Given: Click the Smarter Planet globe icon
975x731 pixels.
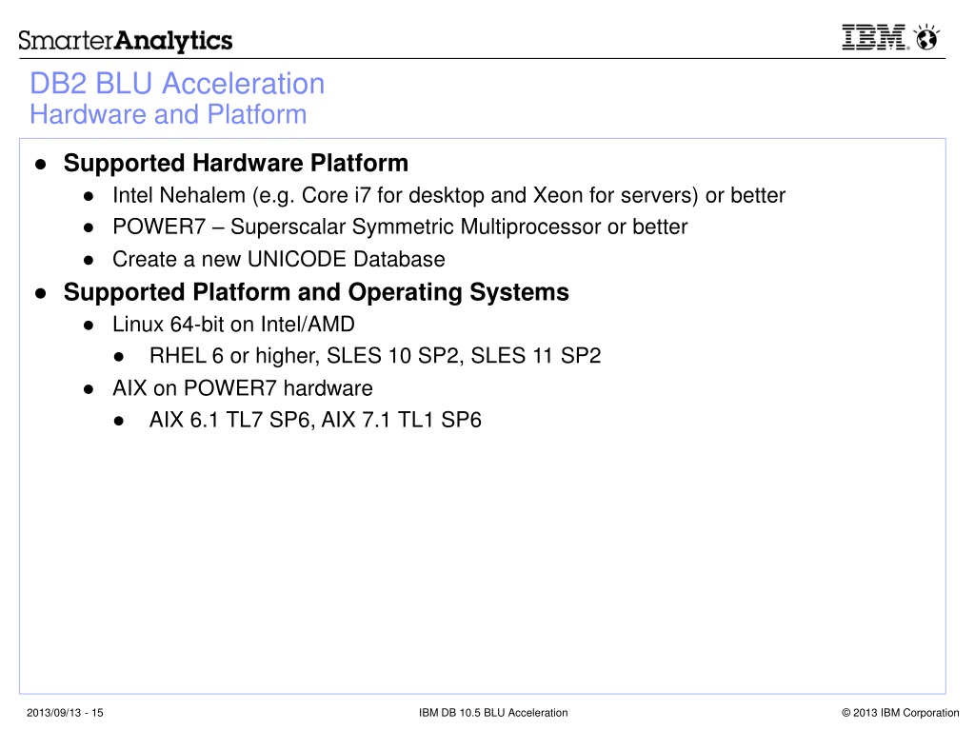Looking at the screenshot, I should tap(926, 37).
